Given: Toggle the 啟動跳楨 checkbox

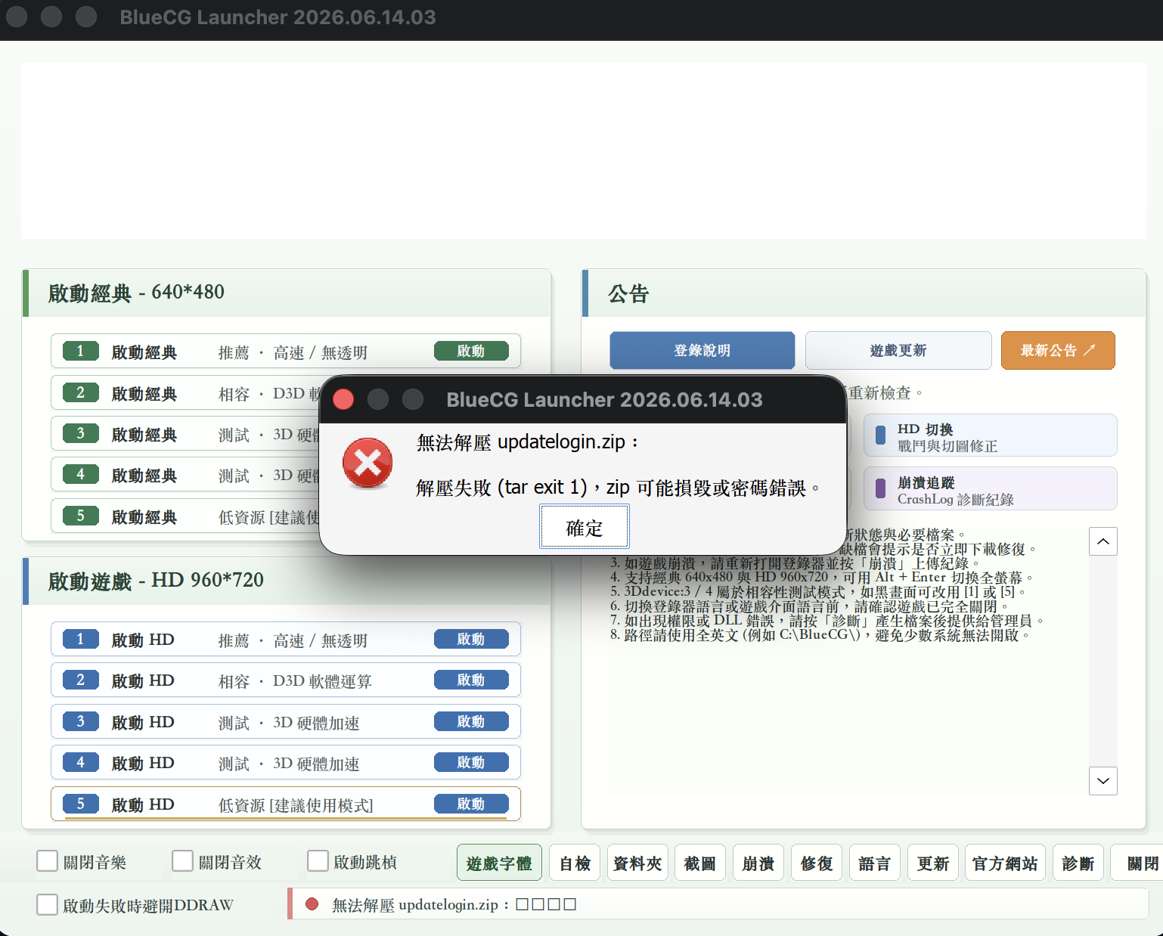Looking at the screenshot, I should pos(318,861).
